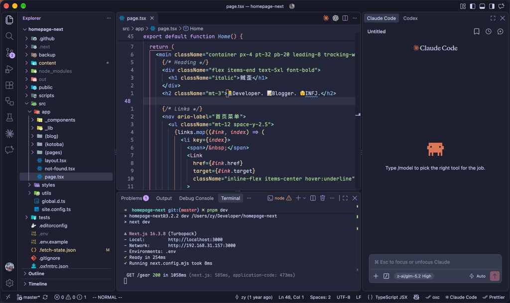Open the new terminal profile dropdown arrow
This screenshot has height=303, width=510.
[304, 198]
